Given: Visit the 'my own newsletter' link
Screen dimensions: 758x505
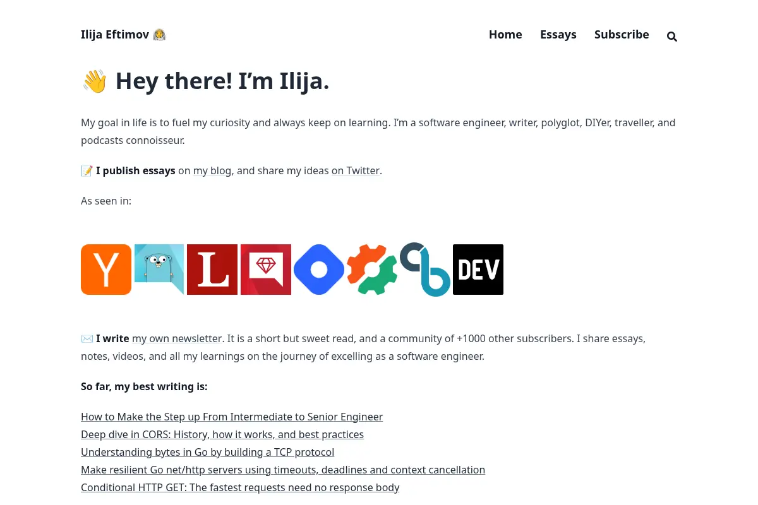Looking at the screenshot, I should click(x=177, y=338).
